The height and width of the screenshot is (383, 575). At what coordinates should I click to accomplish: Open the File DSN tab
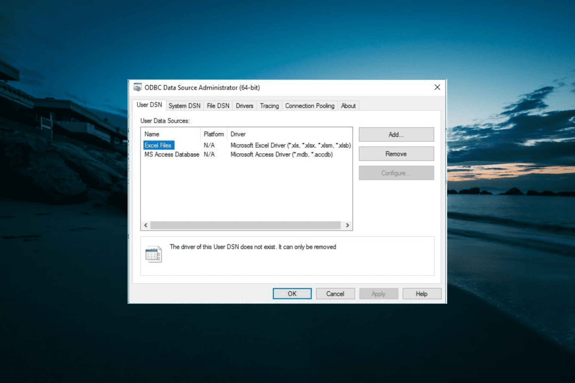218,106
